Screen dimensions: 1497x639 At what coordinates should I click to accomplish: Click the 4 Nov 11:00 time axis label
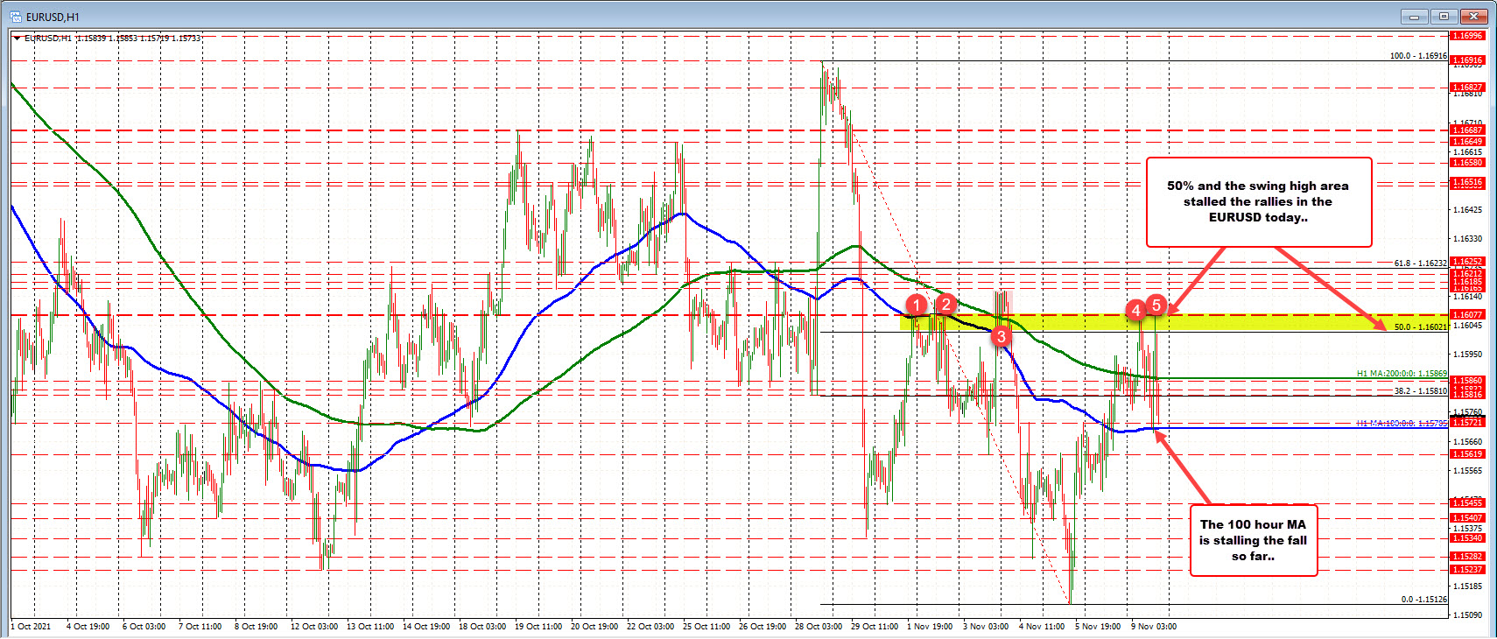click(x=1041, y=627)
